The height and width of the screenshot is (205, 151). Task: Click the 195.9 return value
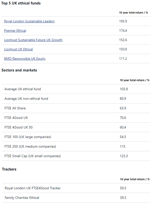click(123, 21)
